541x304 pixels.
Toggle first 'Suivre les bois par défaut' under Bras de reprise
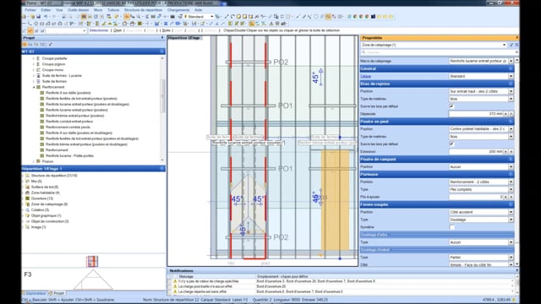pos(451,106)
